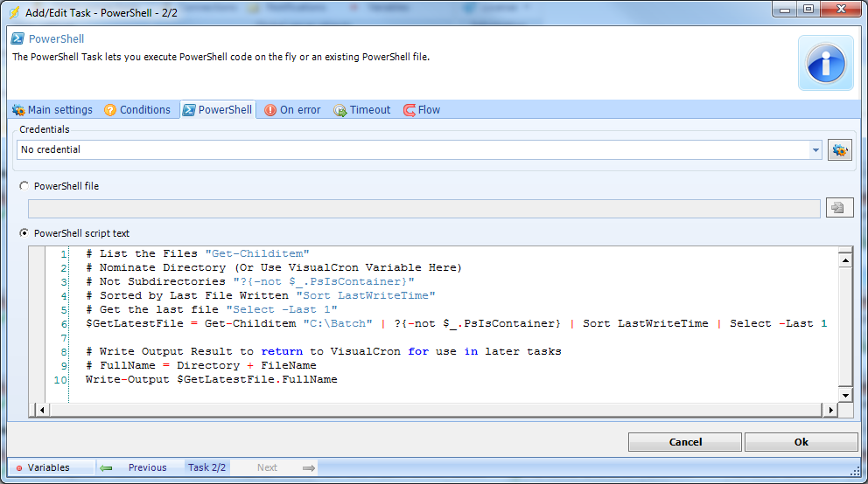This screenshot has height=484, width=868.
Task: Click the browse PowerShell file icon
Action: 839,208
